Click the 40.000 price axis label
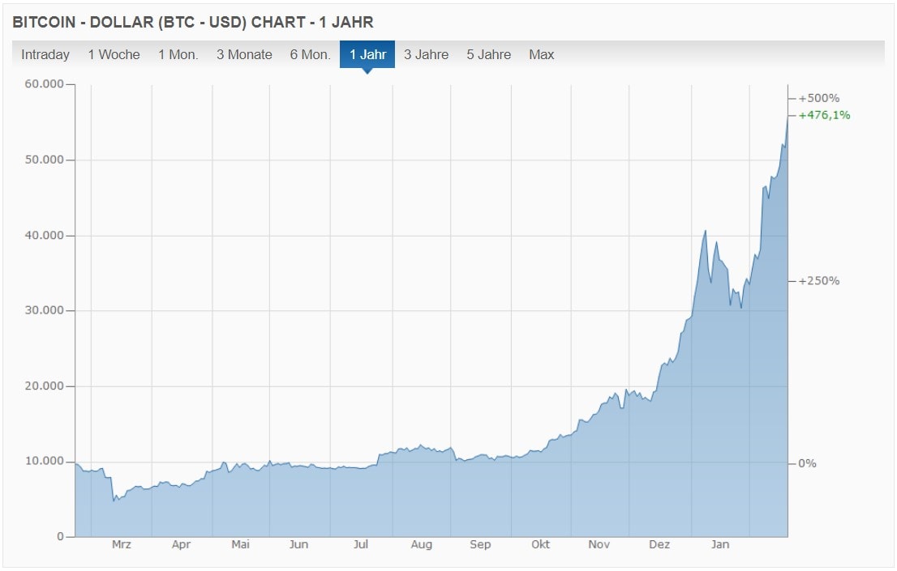Image resolution: width=897 pixels, height=571 pixels. pos(44,235)
